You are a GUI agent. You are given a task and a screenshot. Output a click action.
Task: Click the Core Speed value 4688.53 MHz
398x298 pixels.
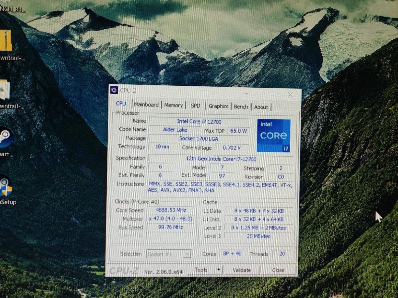pyautogui.click(x=171, y=210)
